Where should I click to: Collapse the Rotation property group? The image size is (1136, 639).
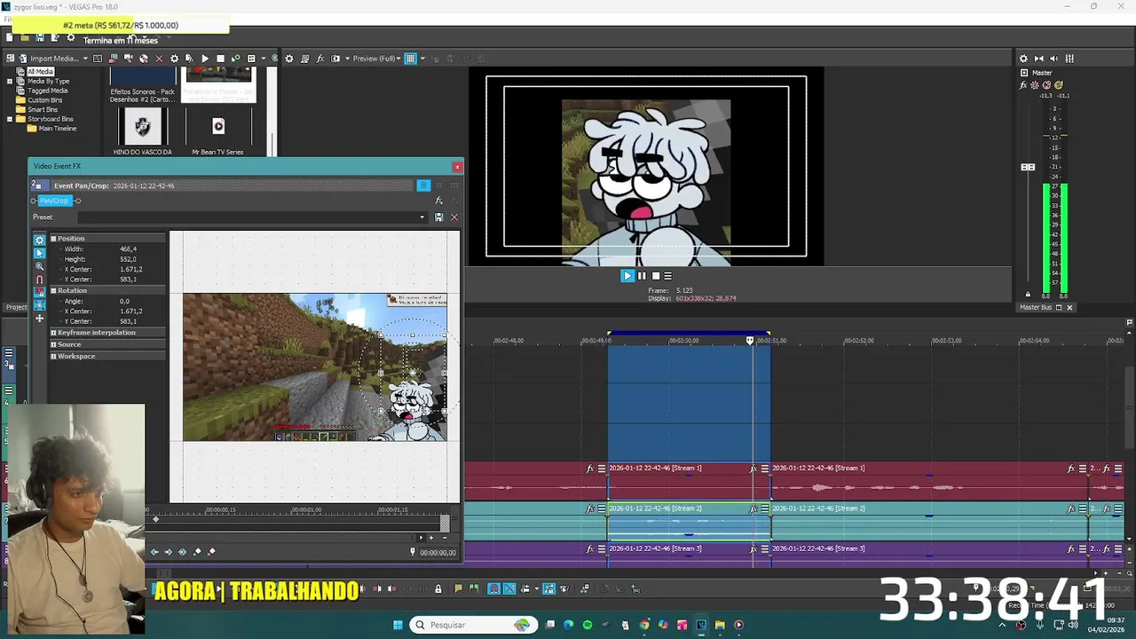point(53,290)
